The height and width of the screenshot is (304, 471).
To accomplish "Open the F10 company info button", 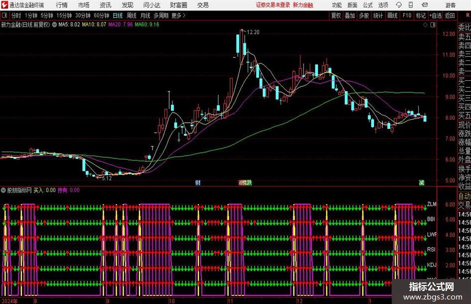I will click(407, 15).
